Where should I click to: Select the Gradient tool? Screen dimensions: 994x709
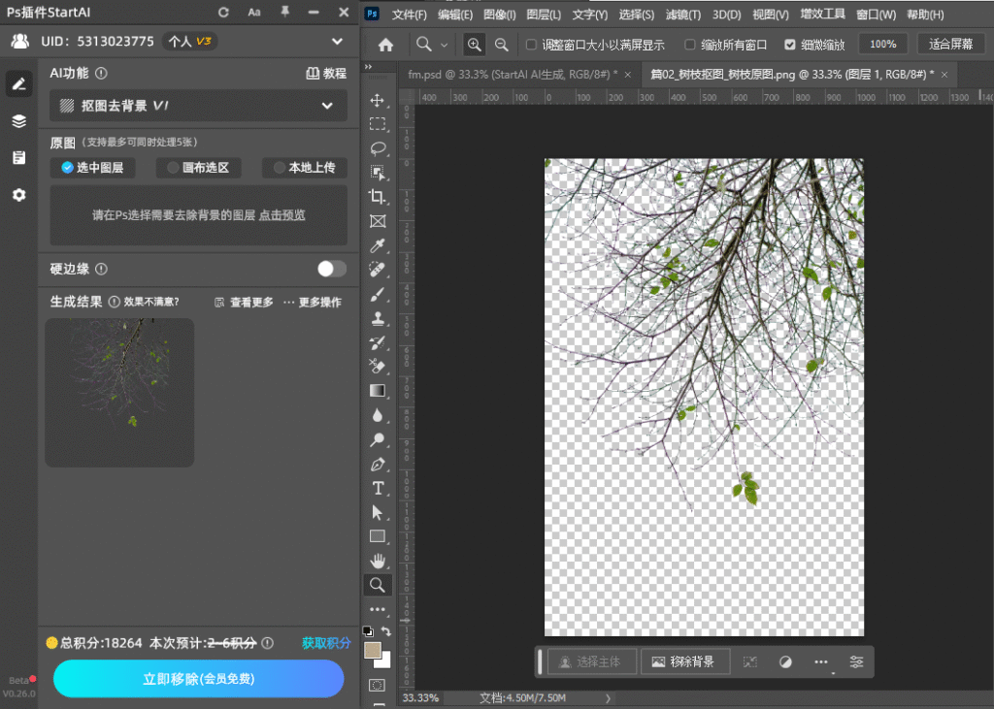pos(378,390)
